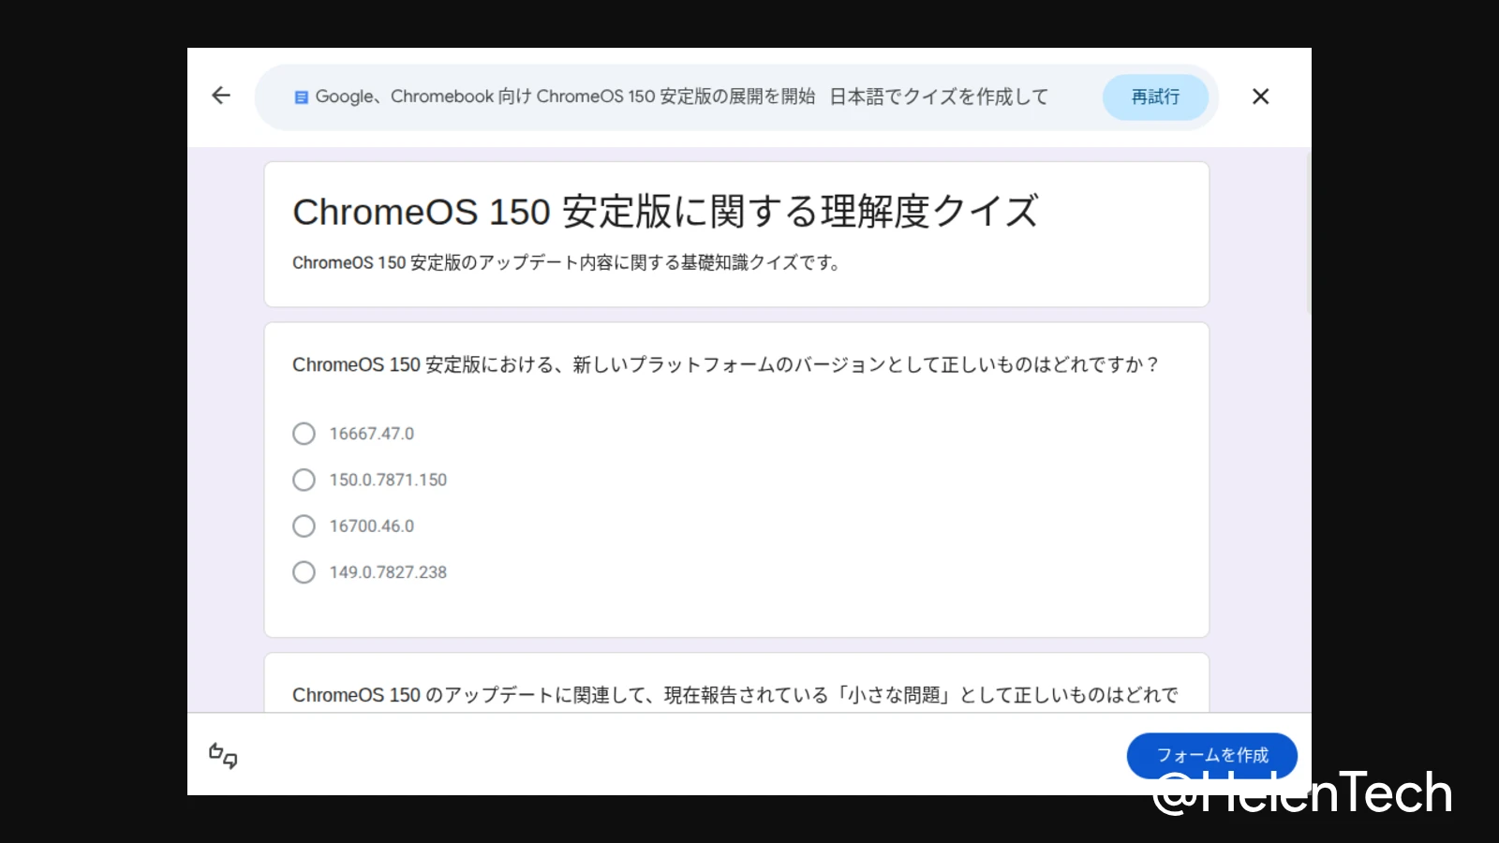This screenshot has height=843, width=1499.
Task: Click the description ending with 基礎知識クイズです。
Action: pyautogui.click(x=566, y=263)
